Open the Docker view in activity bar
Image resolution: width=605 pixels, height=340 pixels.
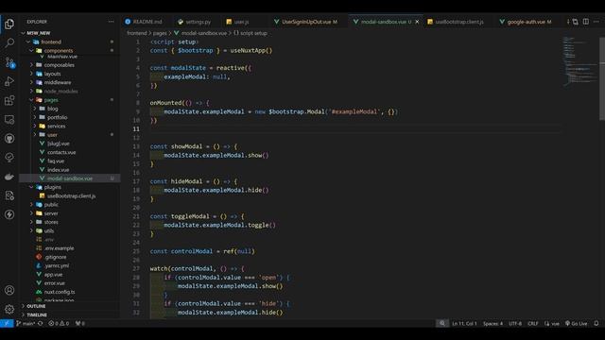pyautogui.click(x=9, y=177)
